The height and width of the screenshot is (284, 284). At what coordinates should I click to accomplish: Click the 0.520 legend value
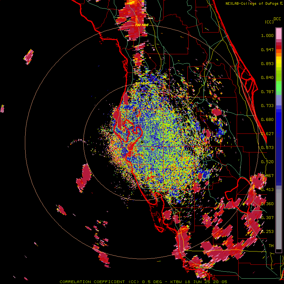click(267, 162)
